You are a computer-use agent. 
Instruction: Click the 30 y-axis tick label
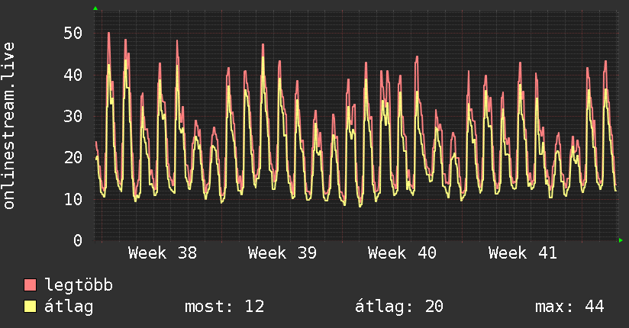(x=73, y=116)
